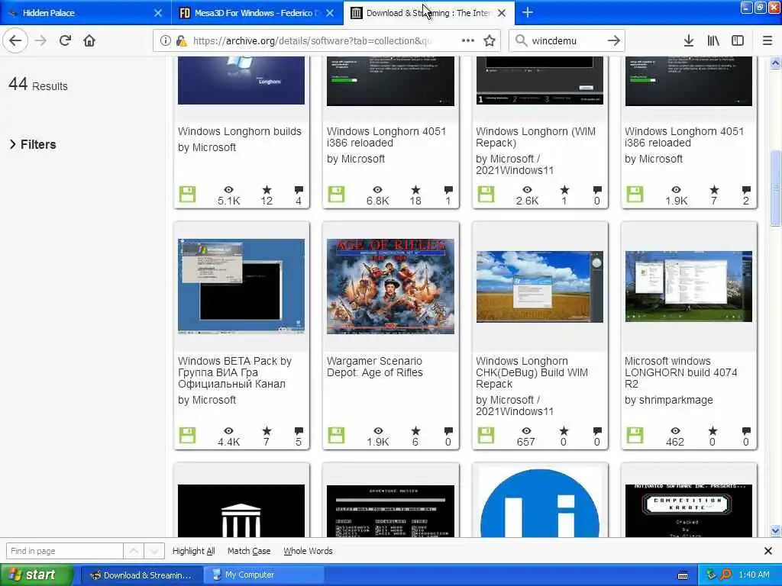This screenshot has height=586, width=782.
Task: Open Windows Longhorn (WIM Repack) item
Action: 535,137
